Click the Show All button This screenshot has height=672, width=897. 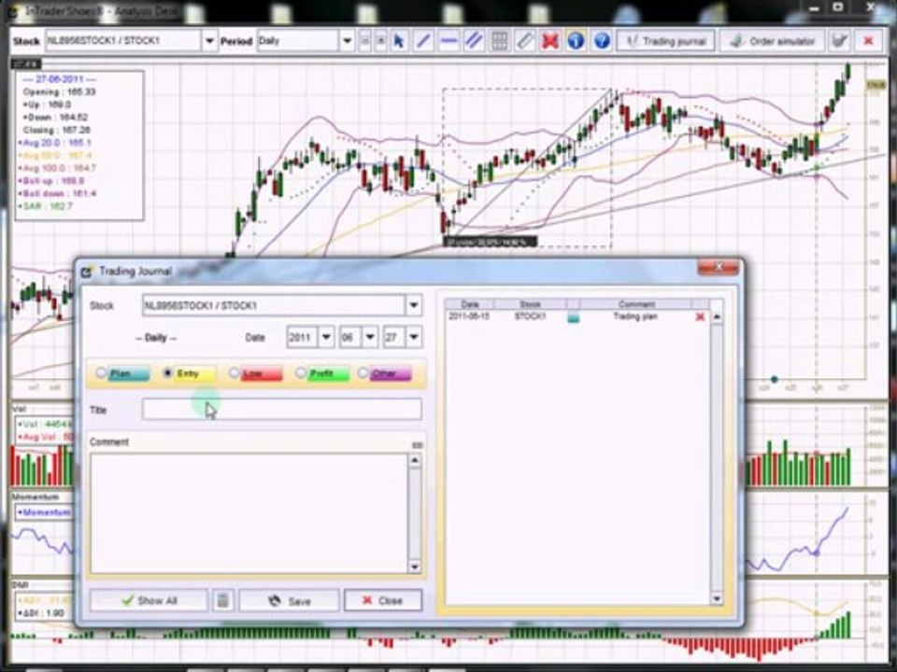[149, 600]
